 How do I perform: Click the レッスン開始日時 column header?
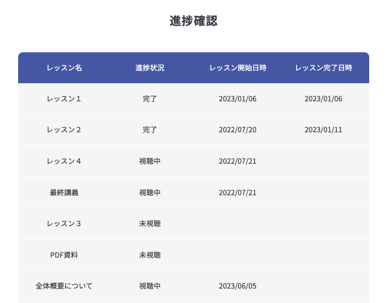coord(237,68)
